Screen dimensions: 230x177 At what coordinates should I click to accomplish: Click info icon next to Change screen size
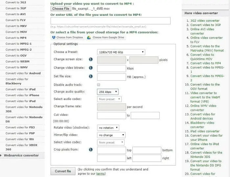[91, 60]
